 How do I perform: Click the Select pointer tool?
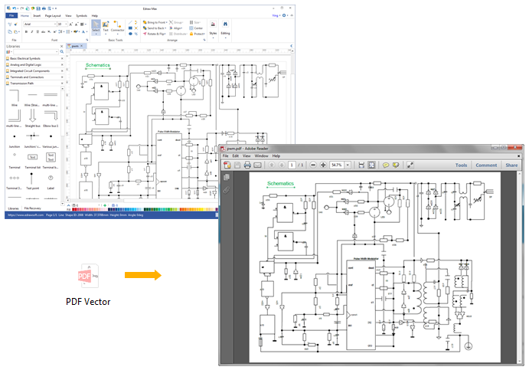click(96, 27)
